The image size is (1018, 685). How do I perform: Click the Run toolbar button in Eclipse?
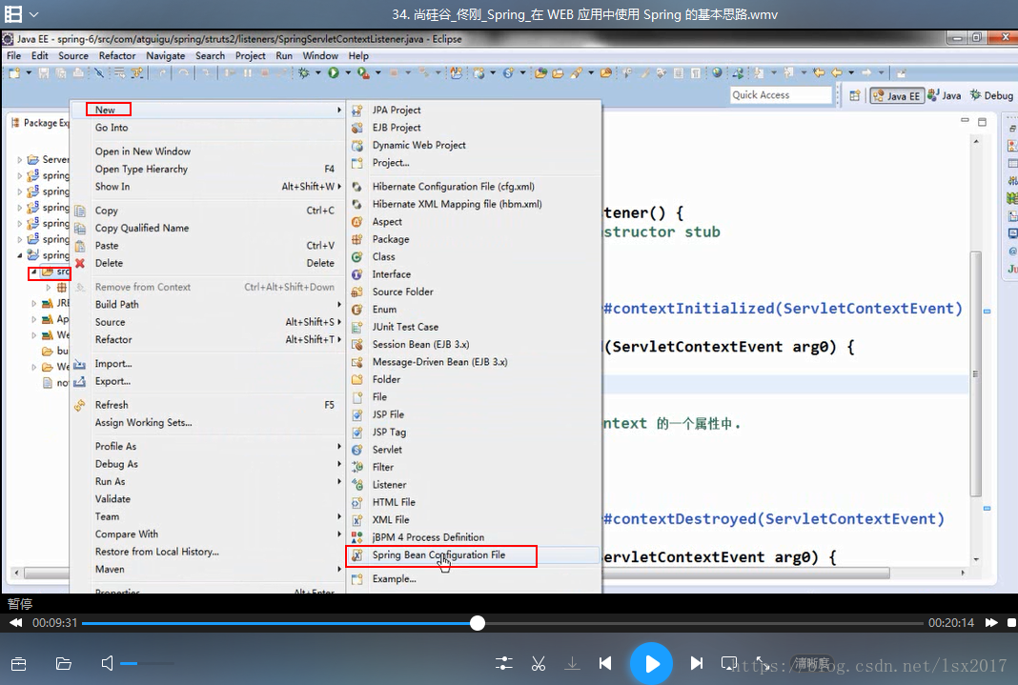pyautogui.click(x=334, y=73)
